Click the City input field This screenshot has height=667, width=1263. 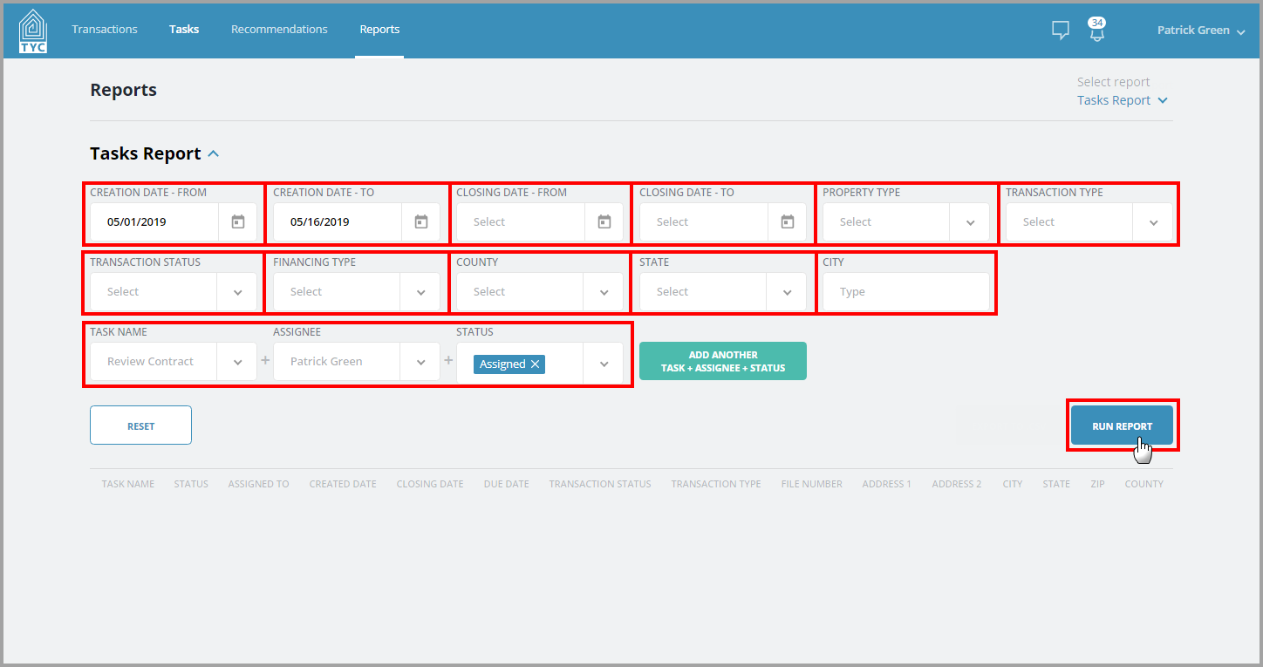tap(898, 291)
